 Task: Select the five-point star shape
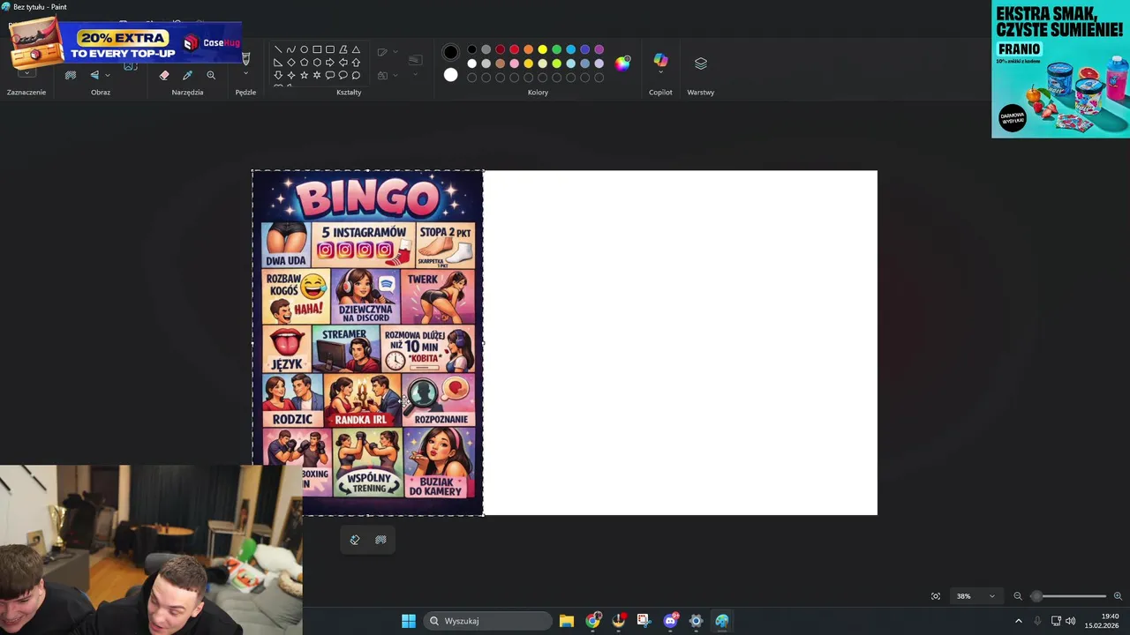click(304, 76)
